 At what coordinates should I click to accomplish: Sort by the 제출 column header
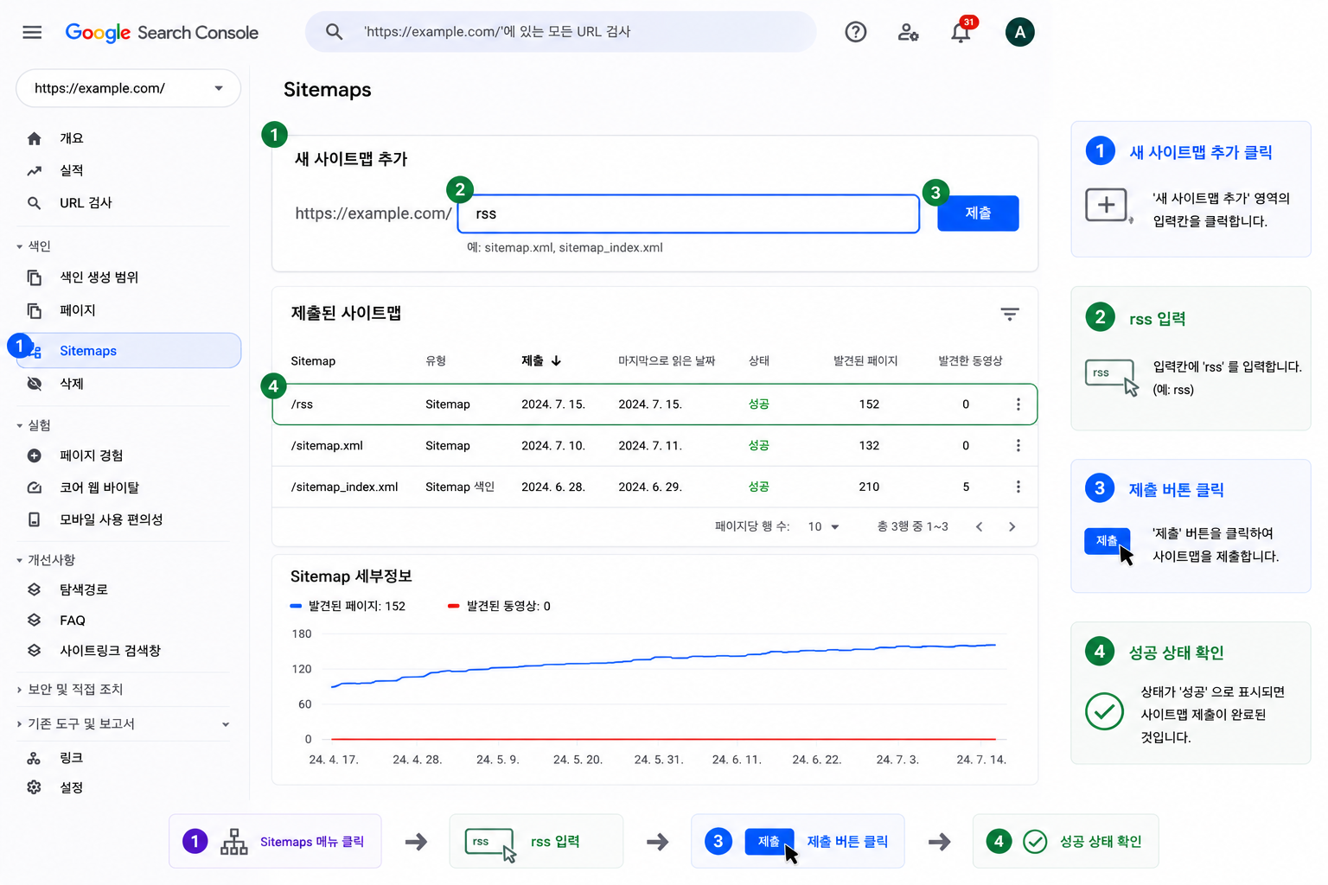coord(541,360)
